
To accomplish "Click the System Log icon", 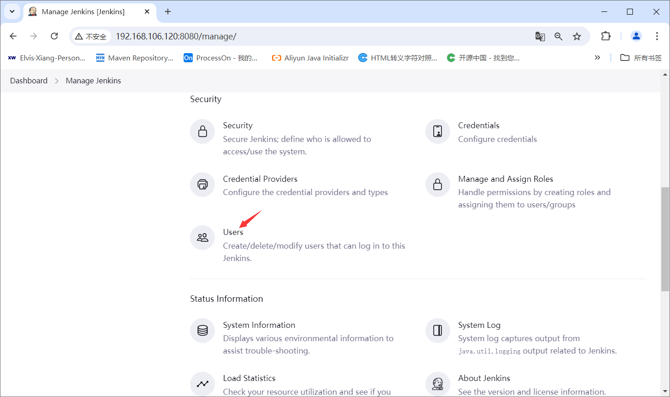I will (438, 331).
